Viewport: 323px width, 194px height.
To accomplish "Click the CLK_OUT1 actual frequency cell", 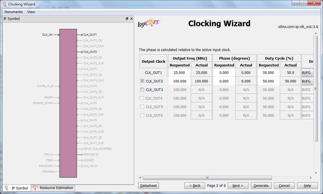I will tap(201, 72).
